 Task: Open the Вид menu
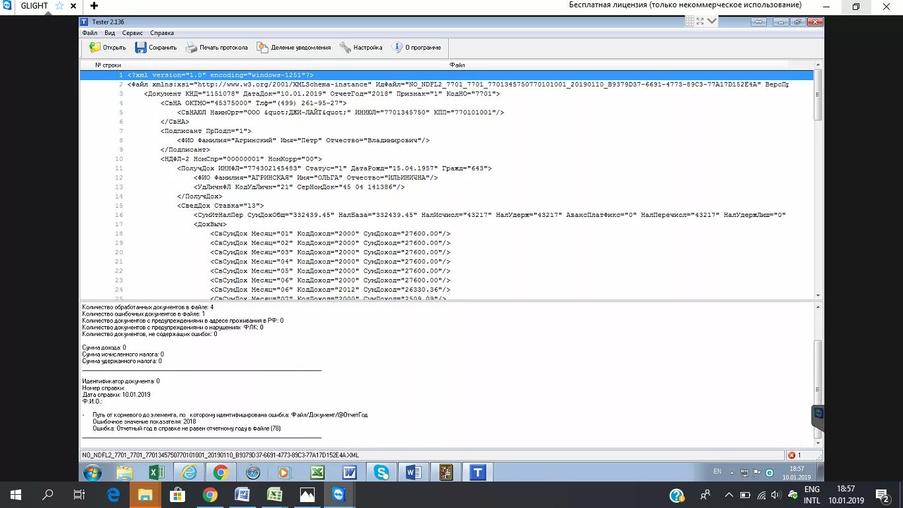(x=110, y=32)
